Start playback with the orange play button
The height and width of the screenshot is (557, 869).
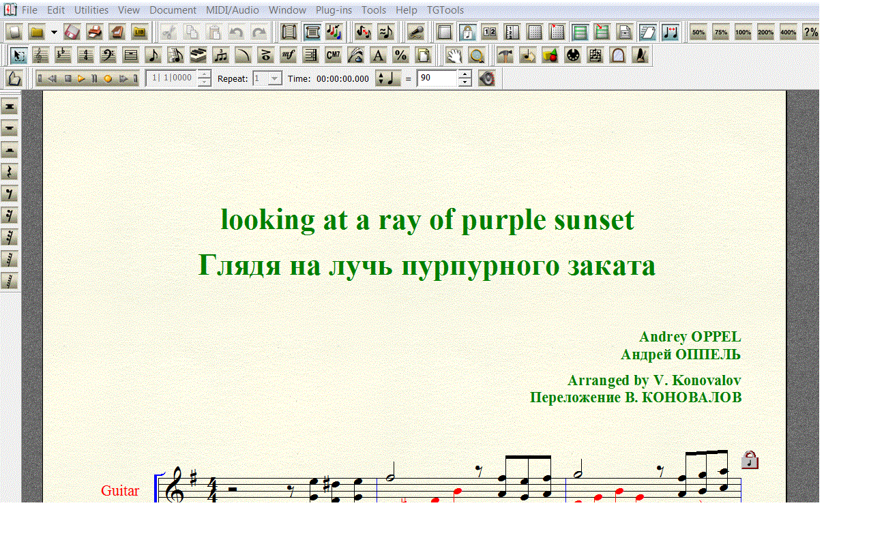(81, 78)
